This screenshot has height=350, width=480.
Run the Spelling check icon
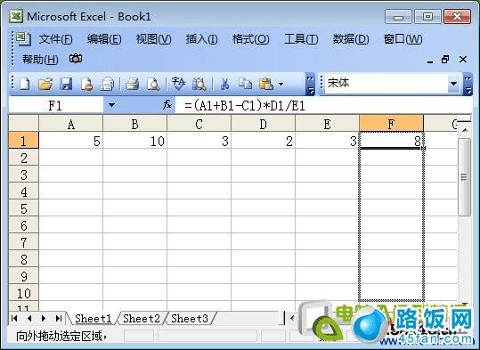pos(178,84)
